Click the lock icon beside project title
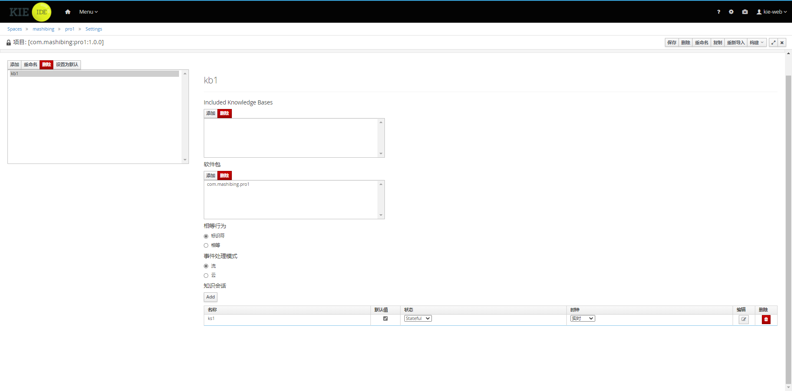Image resolution: width=792 pixels, height=391 pixels. pyautogui.click(x=9, y=43)
